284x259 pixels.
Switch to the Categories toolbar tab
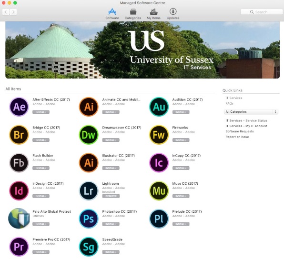tap(133, 14)
